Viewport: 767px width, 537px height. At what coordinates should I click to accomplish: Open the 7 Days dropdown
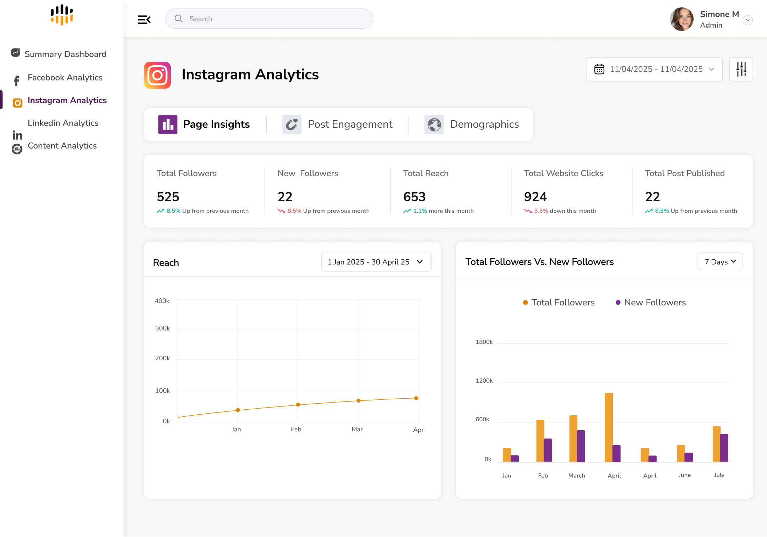pos(720,262)
